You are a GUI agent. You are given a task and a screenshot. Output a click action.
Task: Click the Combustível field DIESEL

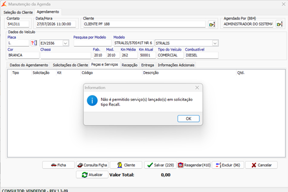[x=201, y=55]
